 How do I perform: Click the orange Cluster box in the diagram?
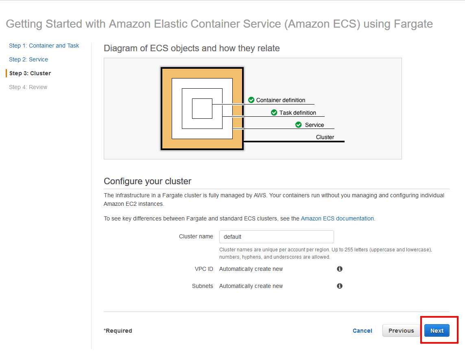click(168, 108)
